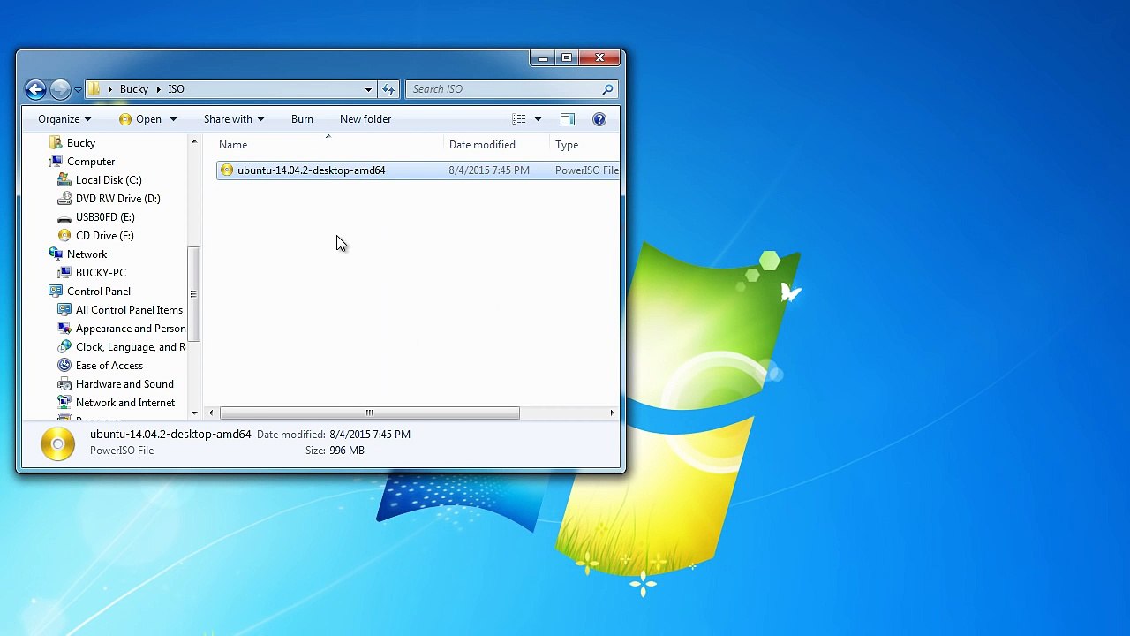Click the Control Panel icon in tree
Image resolution: width=1130 pixels, height=636 pixels.
pyautogui.click(x=56, y=291)
